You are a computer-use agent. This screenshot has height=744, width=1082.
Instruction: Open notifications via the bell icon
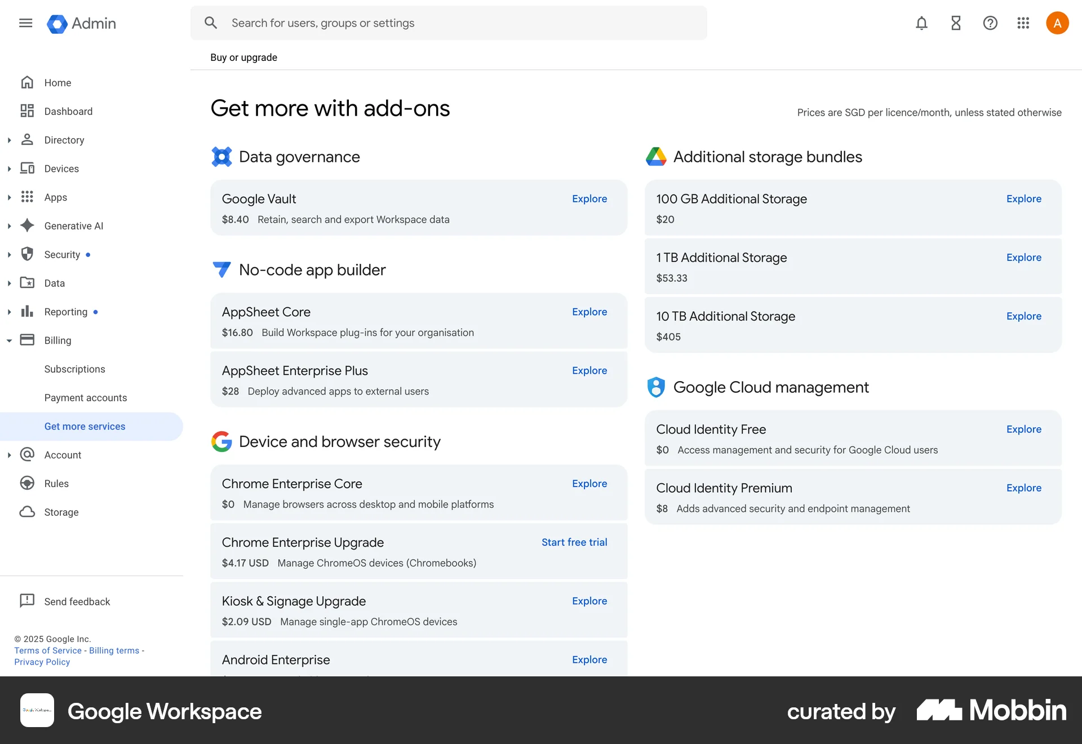click(921, 23)
